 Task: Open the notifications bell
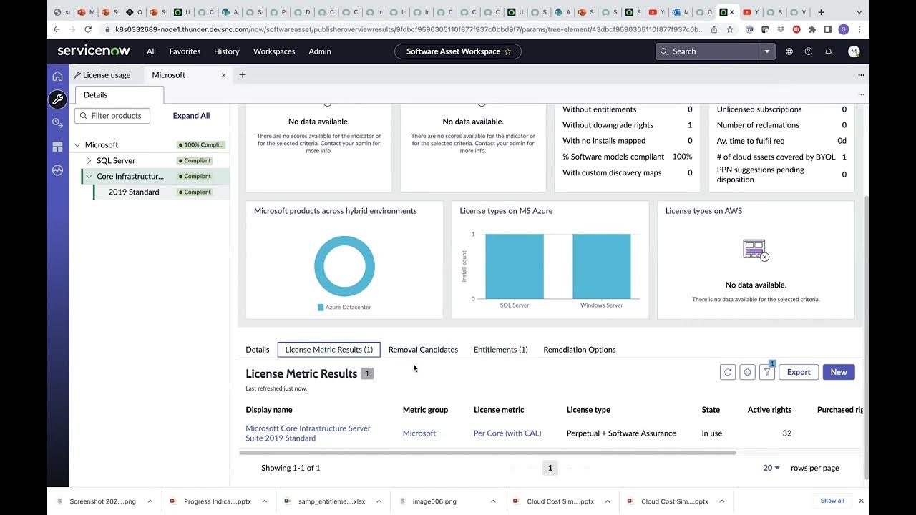[x=829, y=51]
